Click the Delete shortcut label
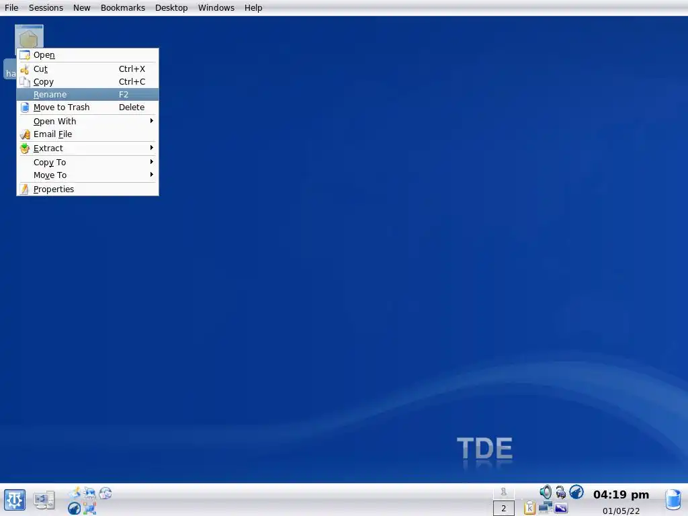This screenshot has width=688, height=516. pyautogui.click(x=132, y=107)
